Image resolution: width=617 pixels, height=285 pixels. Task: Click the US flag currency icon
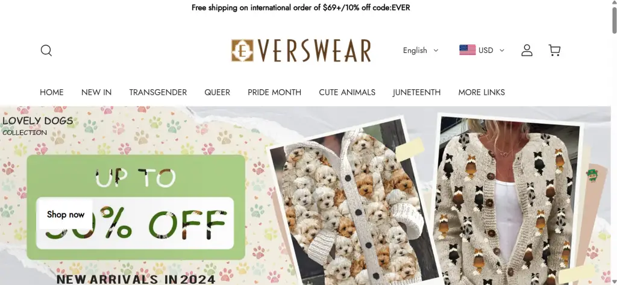click(x=468, y=50)
